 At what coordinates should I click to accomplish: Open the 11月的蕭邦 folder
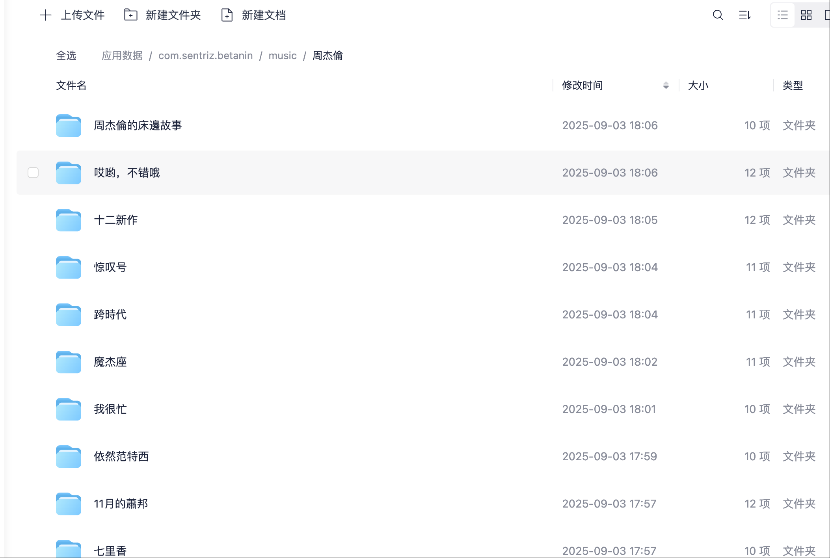(x=121, y=504)
